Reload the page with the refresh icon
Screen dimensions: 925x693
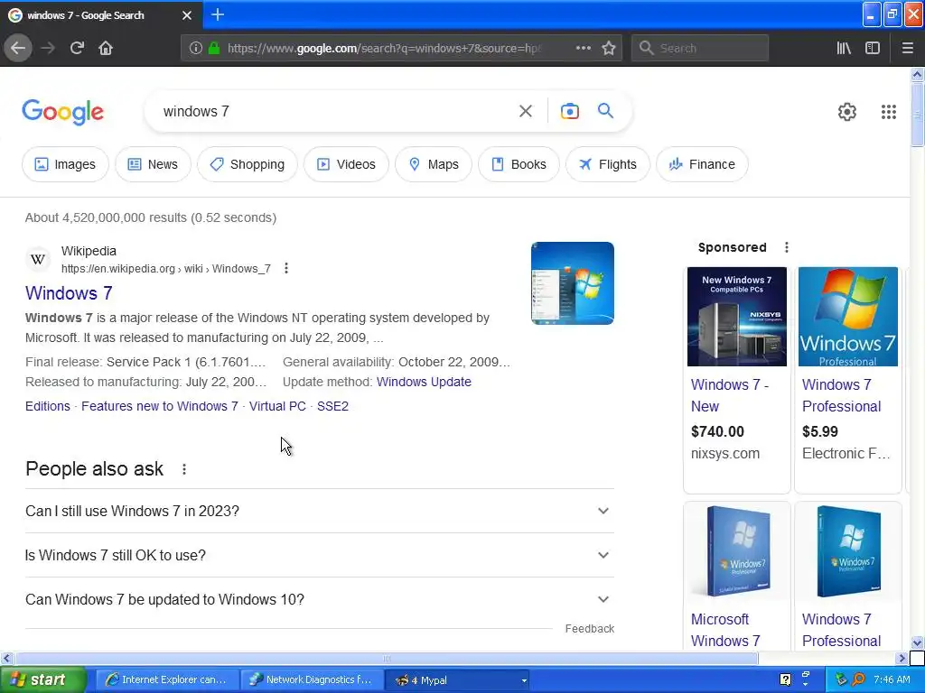[77, 48]
